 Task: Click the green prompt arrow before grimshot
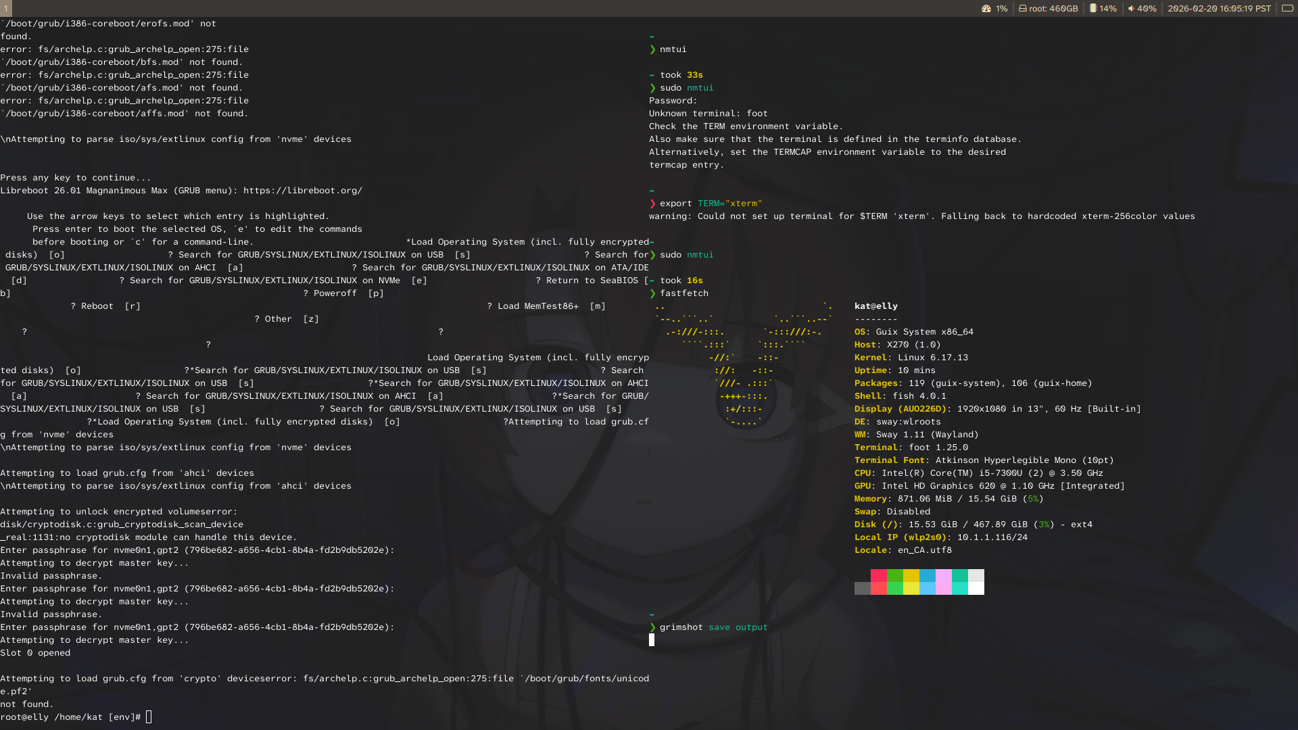[x=652, y=627]
